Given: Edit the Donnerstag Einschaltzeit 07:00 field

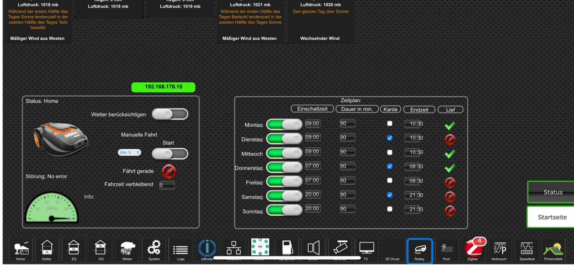Looking at the screenshot, I should (x=312, y=166).
